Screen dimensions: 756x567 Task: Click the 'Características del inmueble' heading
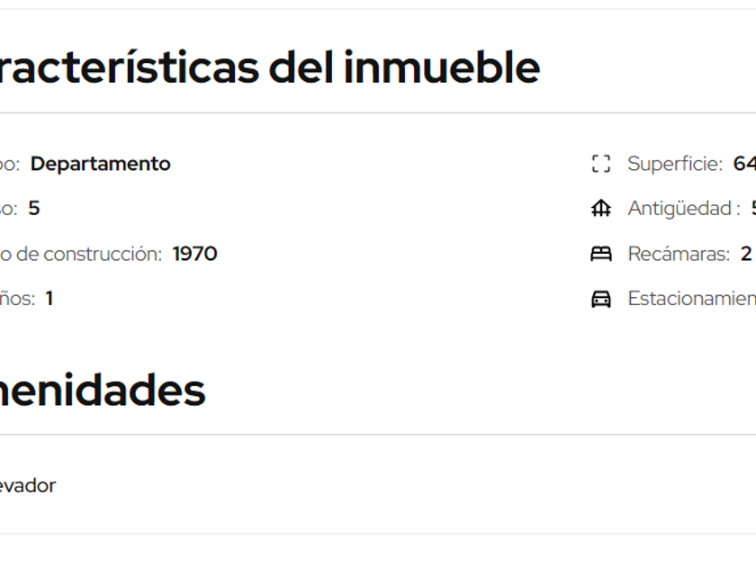coord(268,67)
